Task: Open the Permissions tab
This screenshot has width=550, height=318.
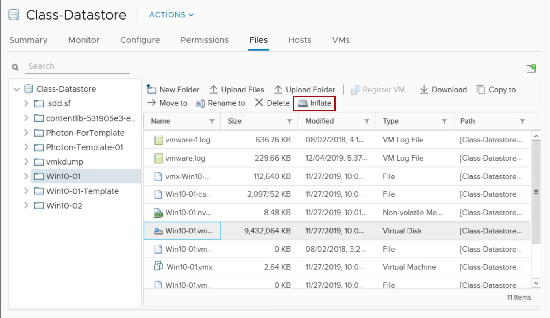Action: coord(205,40)
